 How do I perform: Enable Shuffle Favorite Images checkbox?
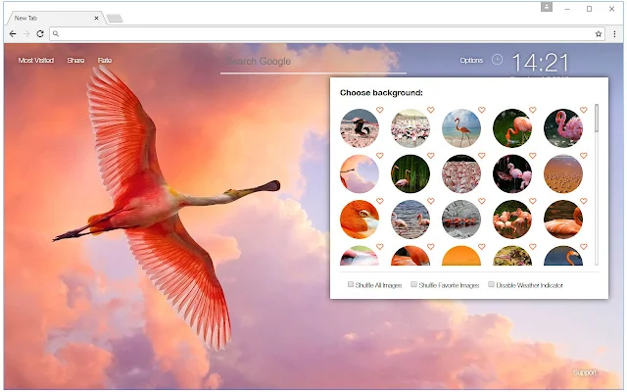[x=413, y=284]
